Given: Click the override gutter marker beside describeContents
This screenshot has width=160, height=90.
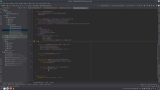Looking at the screenshot, I should pyautogui.click(x=31, y=53).
